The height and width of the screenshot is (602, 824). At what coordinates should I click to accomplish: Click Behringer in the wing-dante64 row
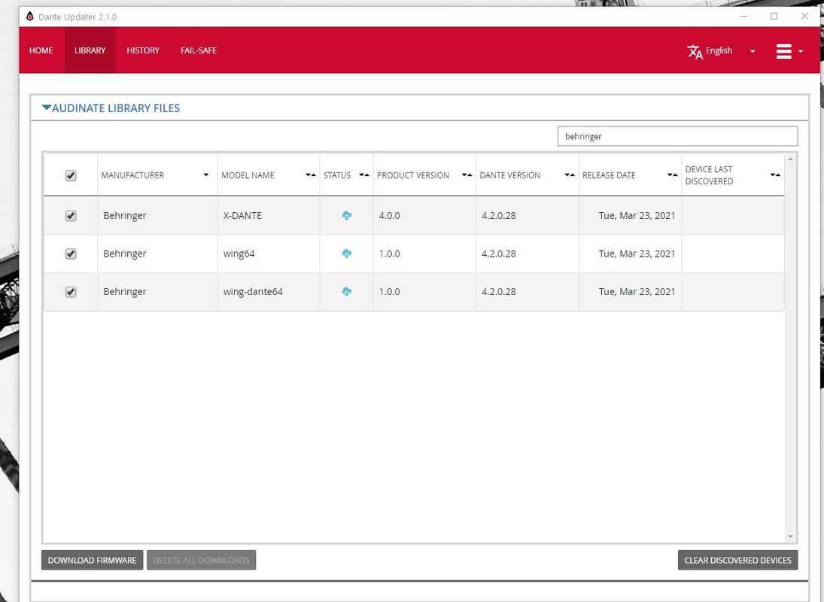pos(125,291)
